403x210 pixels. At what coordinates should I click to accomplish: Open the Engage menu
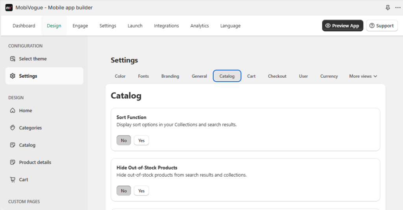(x=80, y=26)
